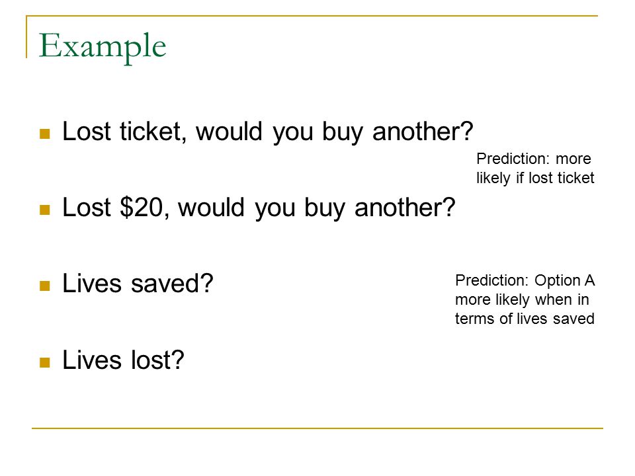The image size is (635, 476).
Task: Click the 'Example' slide title
Action: (102, 47)
